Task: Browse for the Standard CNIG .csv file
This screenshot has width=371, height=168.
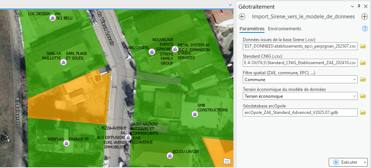Action: point(363,63)
